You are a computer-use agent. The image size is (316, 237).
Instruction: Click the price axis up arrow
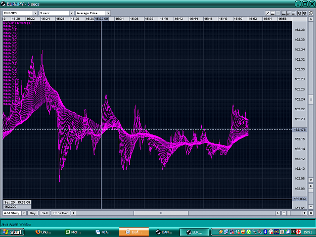click(x=311, y=19)
